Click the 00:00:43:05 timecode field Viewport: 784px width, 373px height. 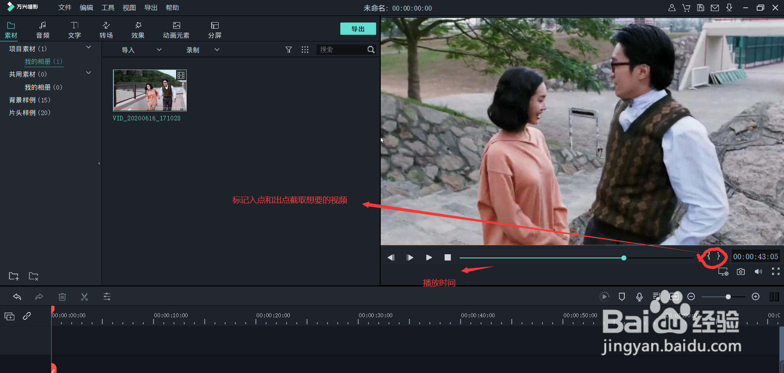tap(755, 257)
